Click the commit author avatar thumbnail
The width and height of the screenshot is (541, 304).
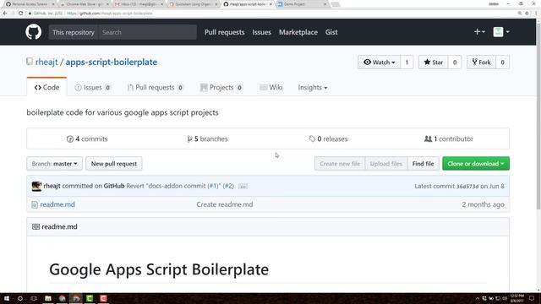tap(36, 186)
